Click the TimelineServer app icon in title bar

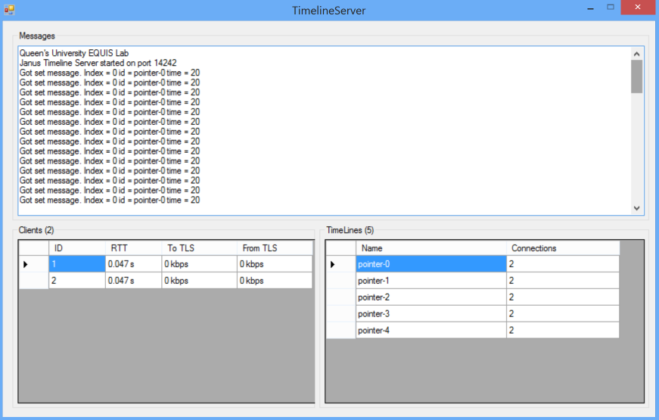(x=9, y=9)
